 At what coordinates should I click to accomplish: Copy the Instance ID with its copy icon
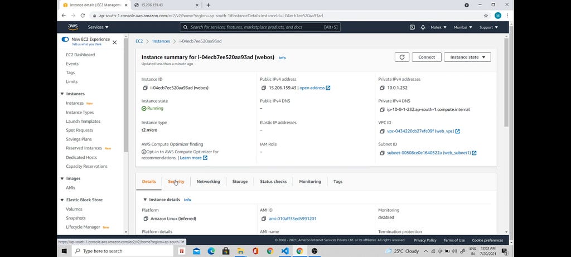[x=146, y=88]
